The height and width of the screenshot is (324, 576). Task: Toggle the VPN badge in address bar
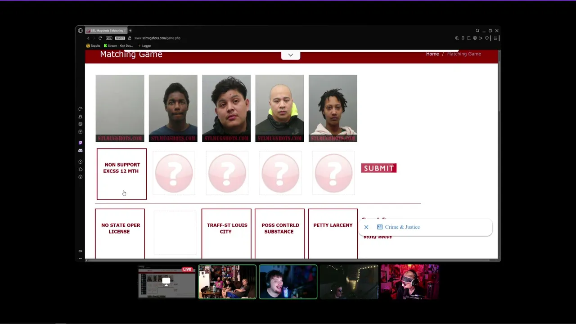[x=109, y=38]
